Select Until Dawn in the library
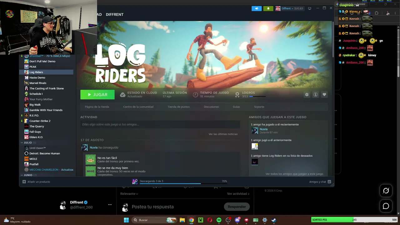 tap(37, 148)
